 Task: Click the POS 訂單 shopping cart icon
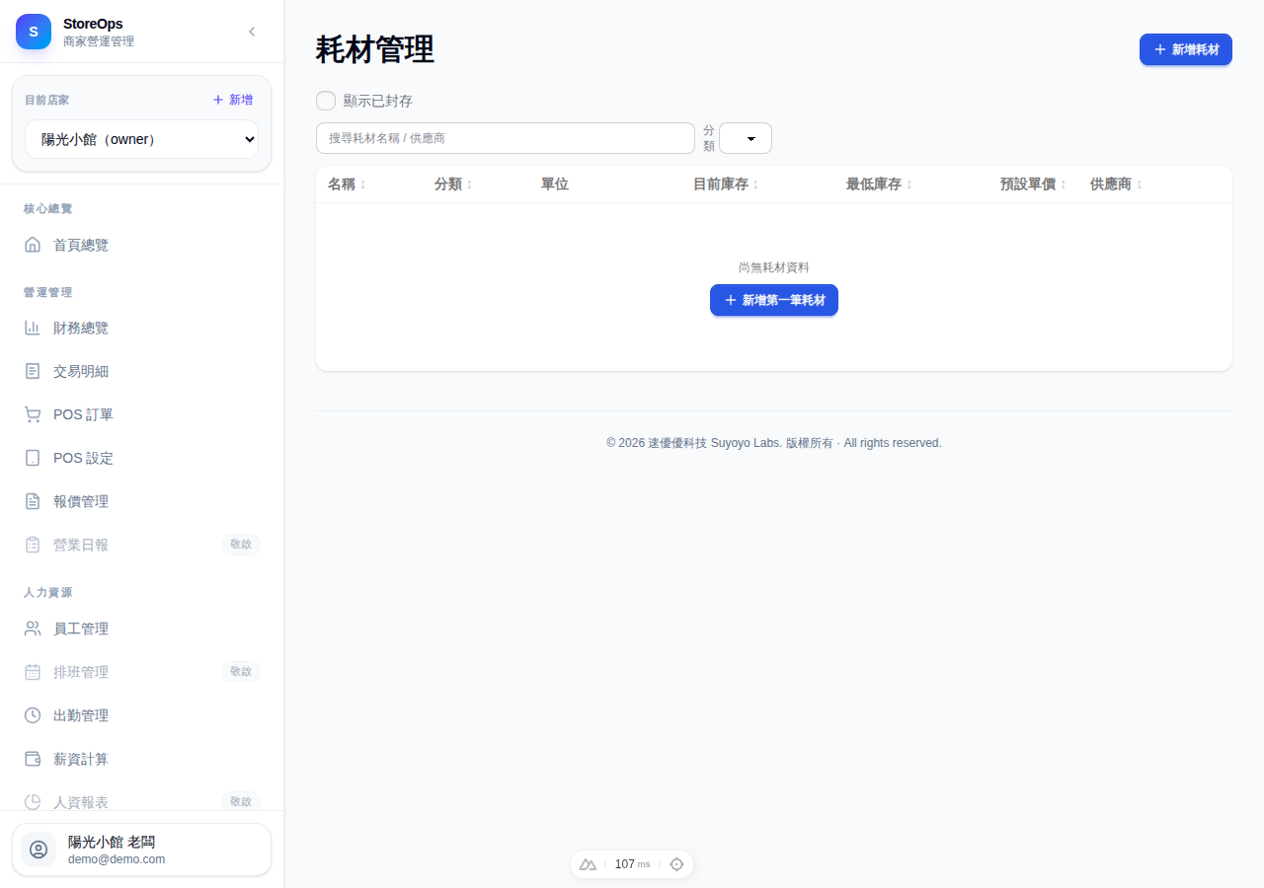click(33, 414)
